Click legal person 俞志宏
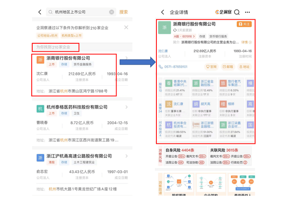 [x=42, y=172]
